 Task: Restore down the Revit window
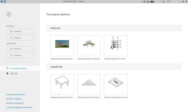point(183,2)
